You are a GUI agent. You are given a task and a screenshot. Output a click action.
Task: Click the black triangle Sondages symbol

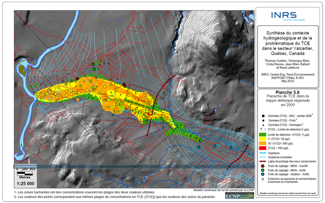(x=263, y=125)
